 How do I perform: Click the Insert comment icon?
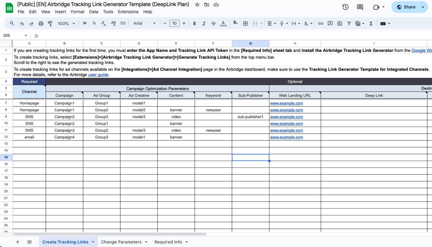[x=330, y=23]
